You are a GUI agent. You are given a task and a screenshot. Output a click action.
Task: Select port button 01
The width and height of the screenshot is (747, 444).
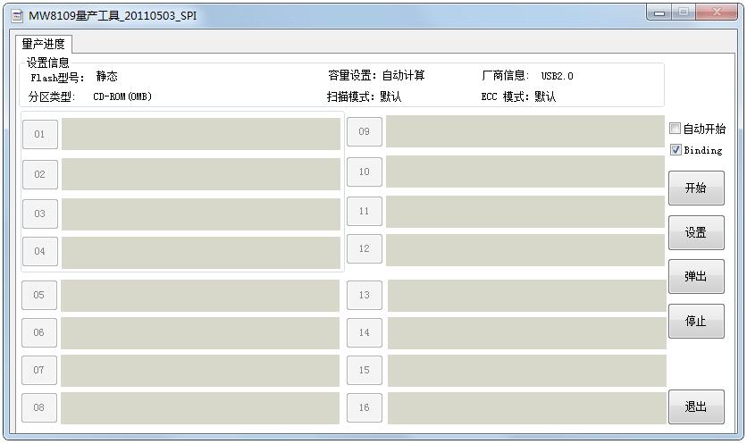(x=40, y=134)
